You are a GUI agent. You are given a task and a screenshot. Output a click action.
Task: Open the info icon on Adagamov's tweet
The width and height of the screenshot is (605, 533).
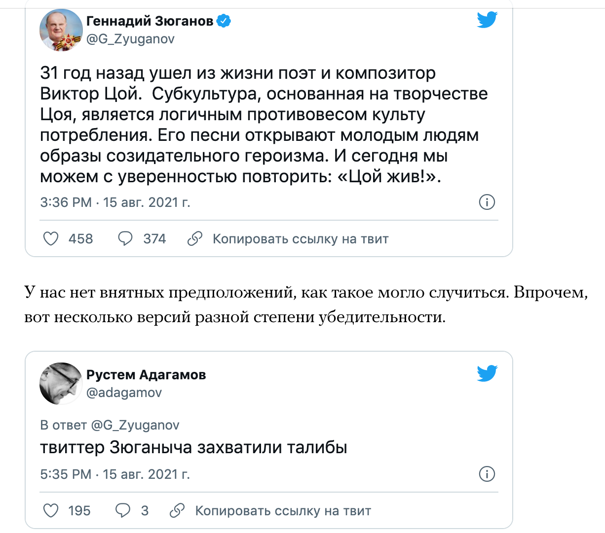(x=487, y=474)
